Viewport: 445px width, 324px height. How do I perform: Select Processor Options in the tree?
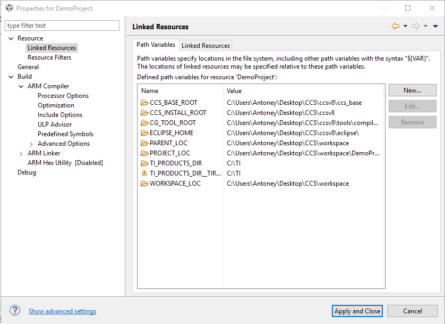point(63,96)
